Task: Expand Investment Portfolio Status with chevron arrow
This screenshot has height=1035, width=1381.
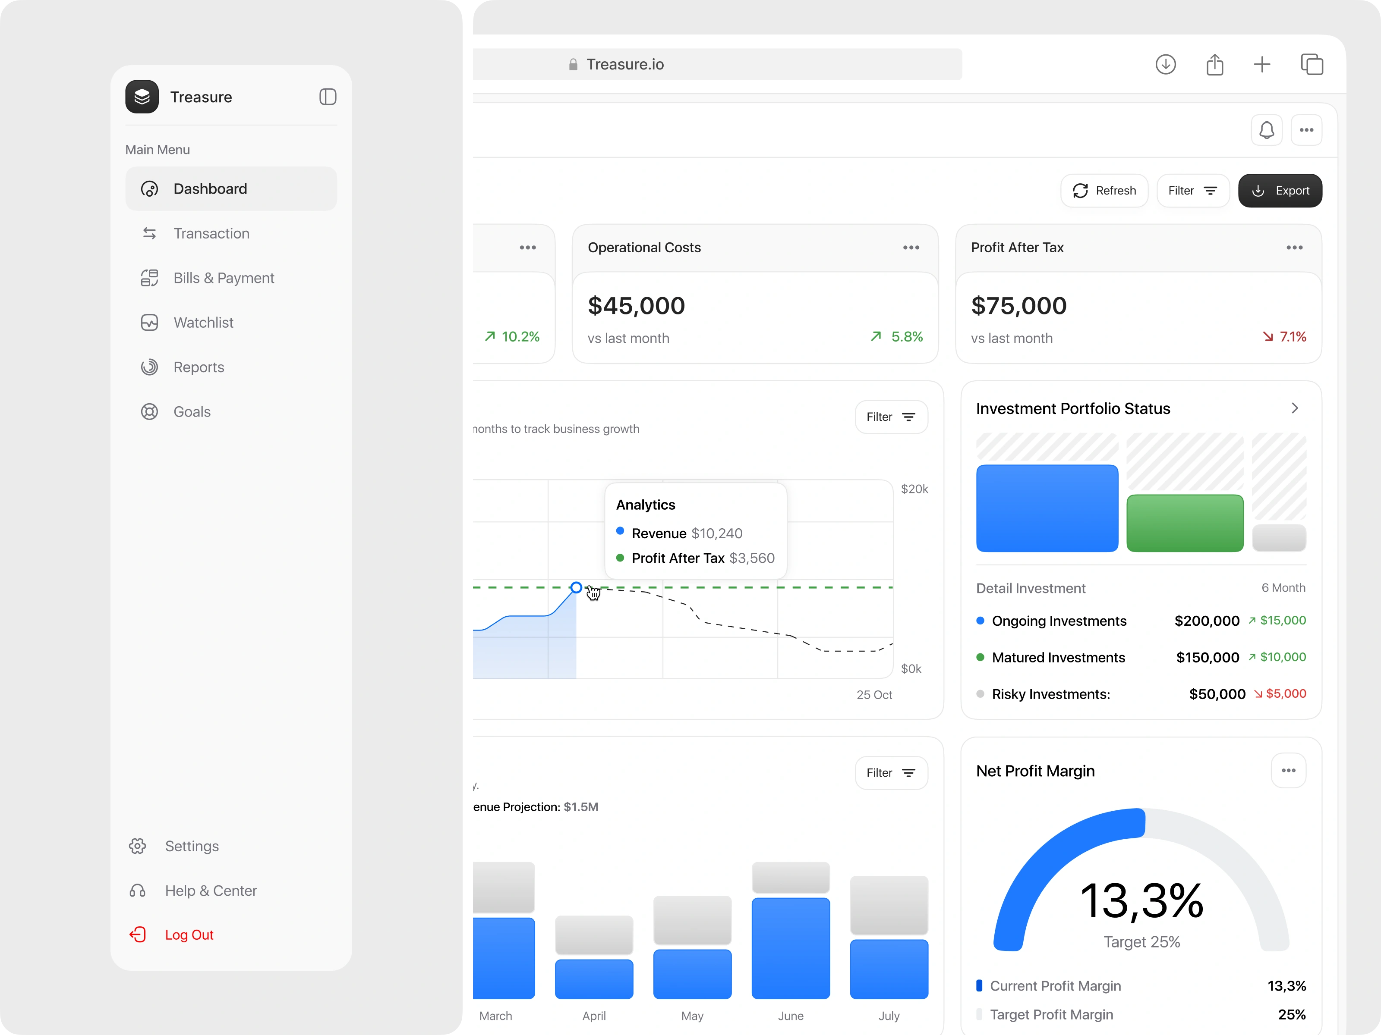Action: (x=1294, y=408)
